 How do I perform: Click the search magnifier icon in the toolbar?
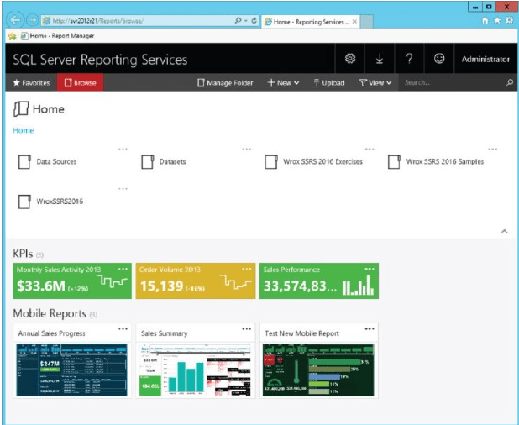click(x=510, y=82)
